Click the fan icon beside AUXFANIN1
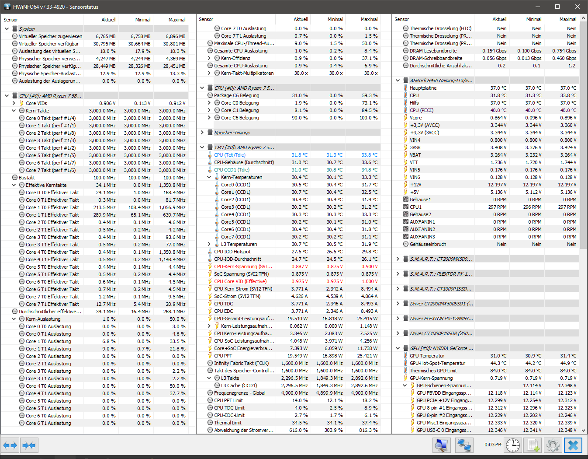 coord(406,222)
